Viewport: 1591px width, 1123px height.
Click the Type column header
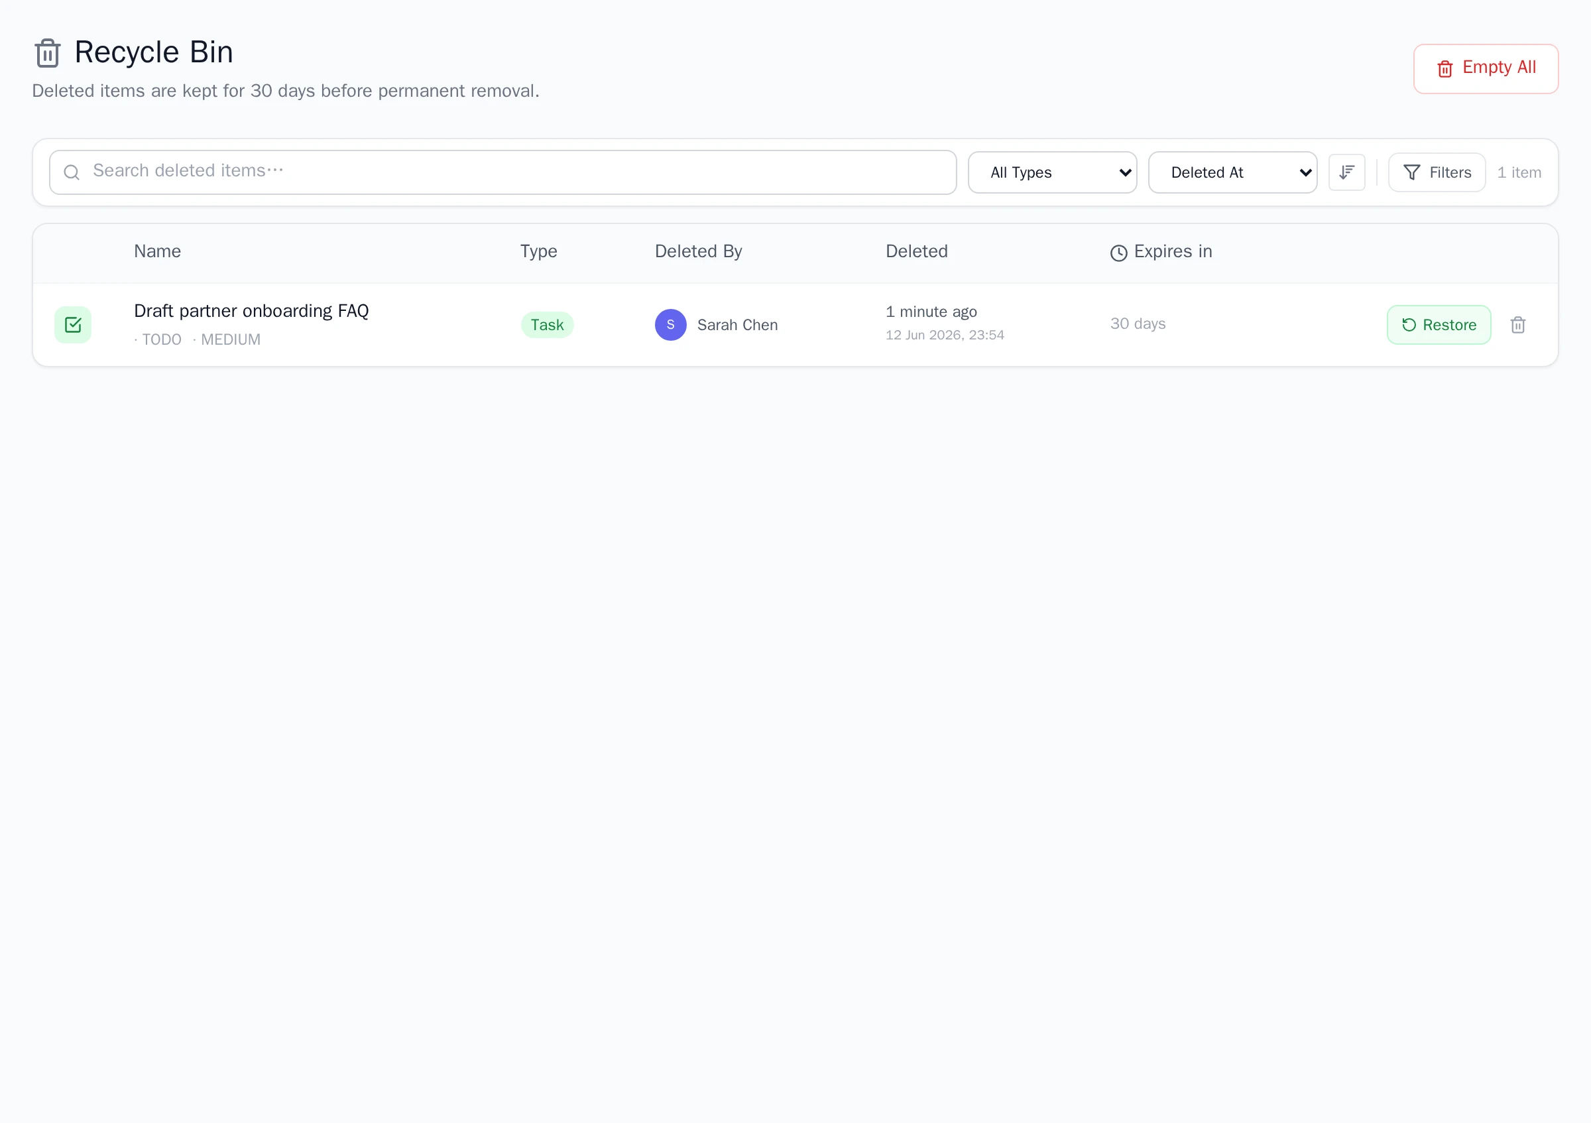pyautogui.click(x=538, y=251)
